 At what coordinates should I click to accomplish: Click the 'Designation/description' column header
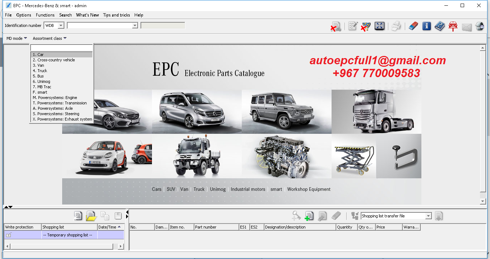(300, 227)
